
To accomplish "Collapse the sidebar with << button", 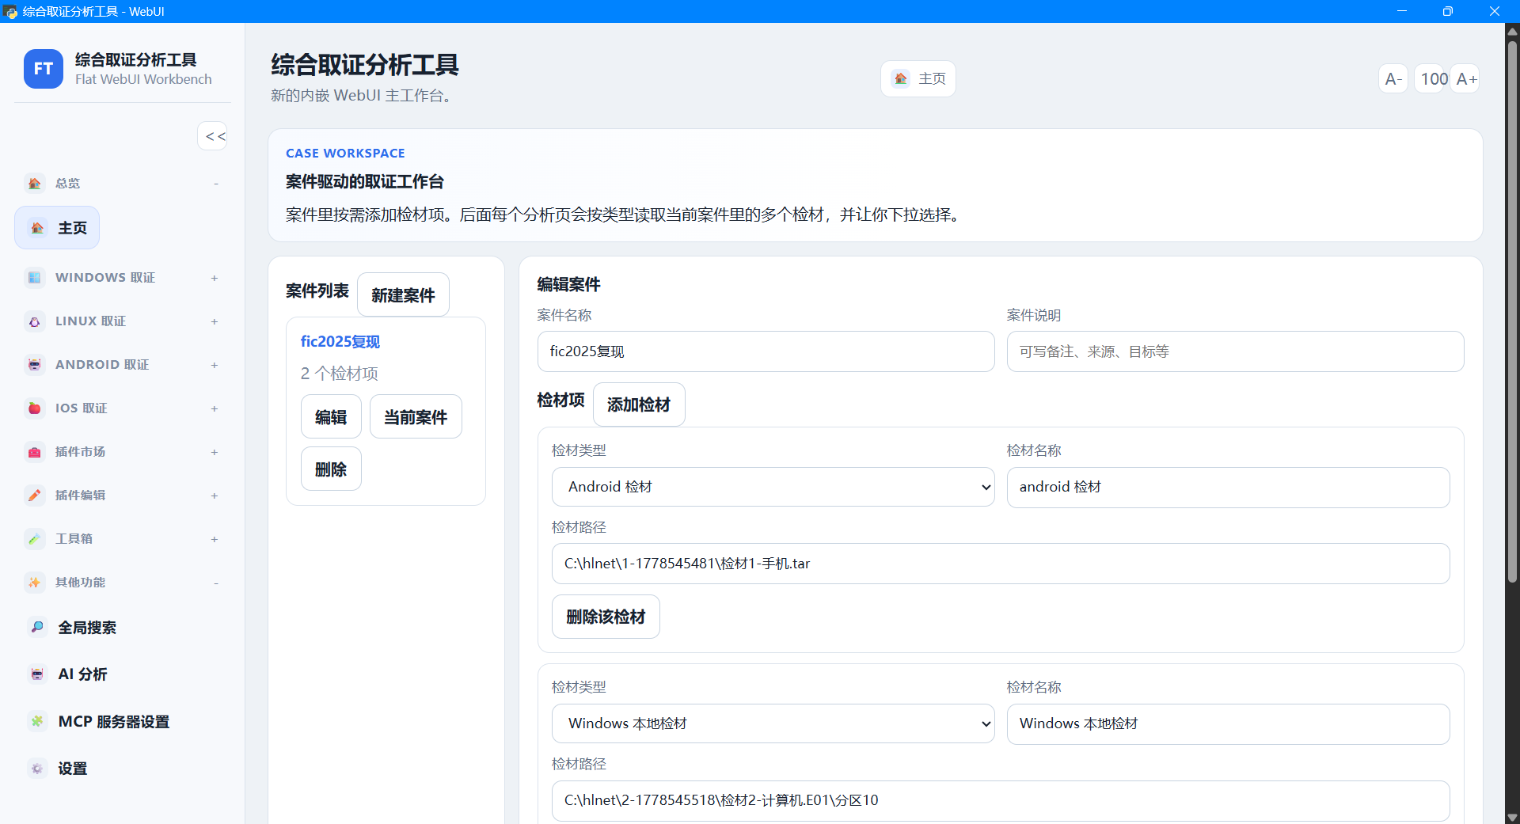I will [212, 136].
